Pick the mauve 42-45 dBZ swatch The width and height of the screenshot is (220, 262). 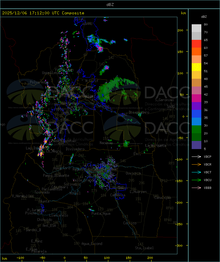[x=196, y=91]
